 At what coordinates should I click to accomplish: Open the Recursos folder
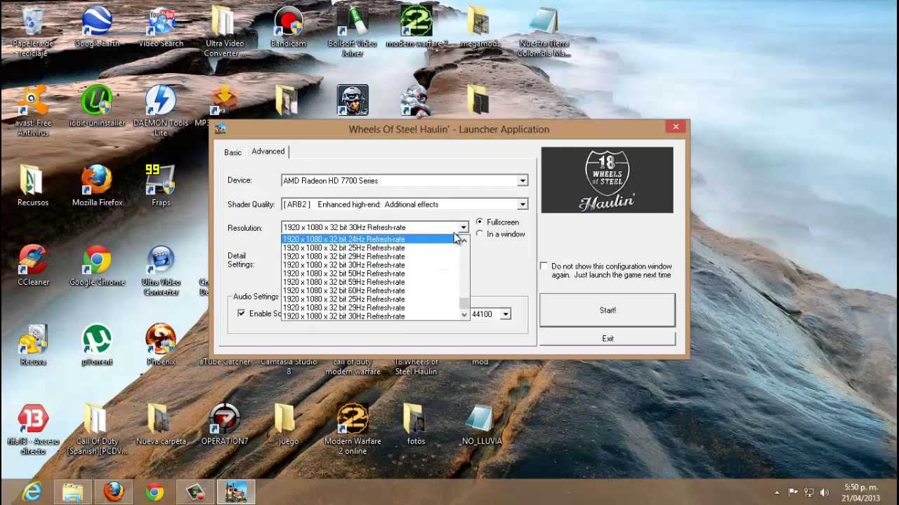coord(33,187)
